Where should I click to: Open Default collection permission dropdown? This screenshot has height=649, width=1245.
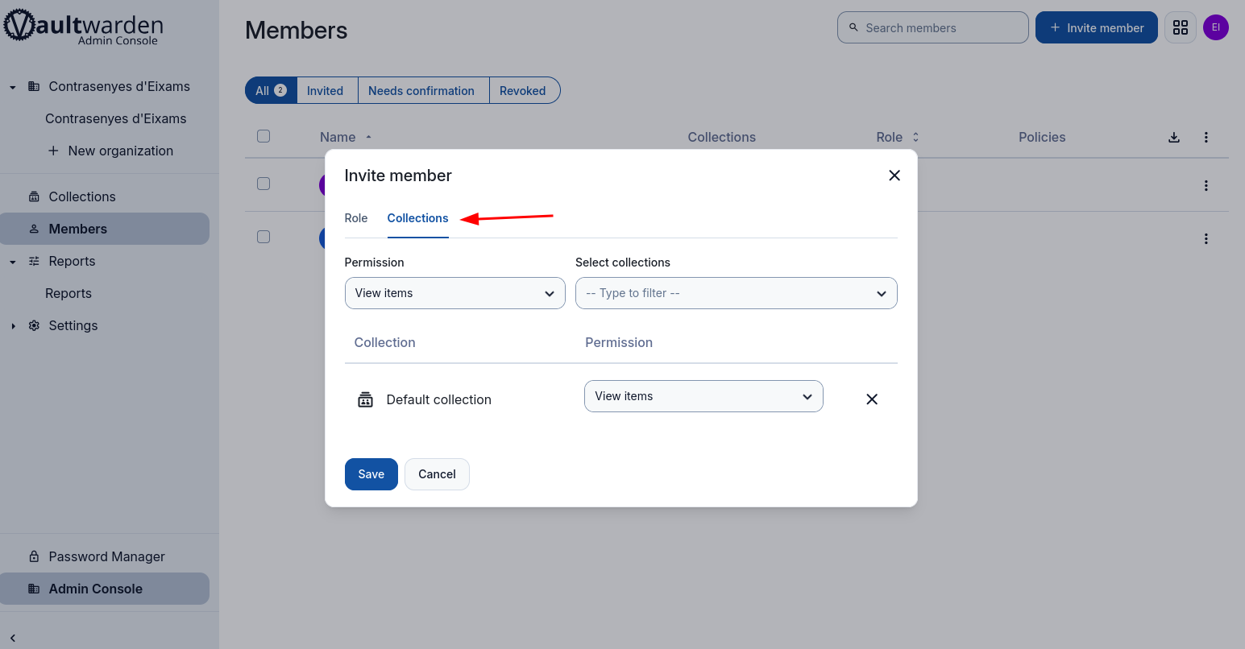(x=703, y=396)
